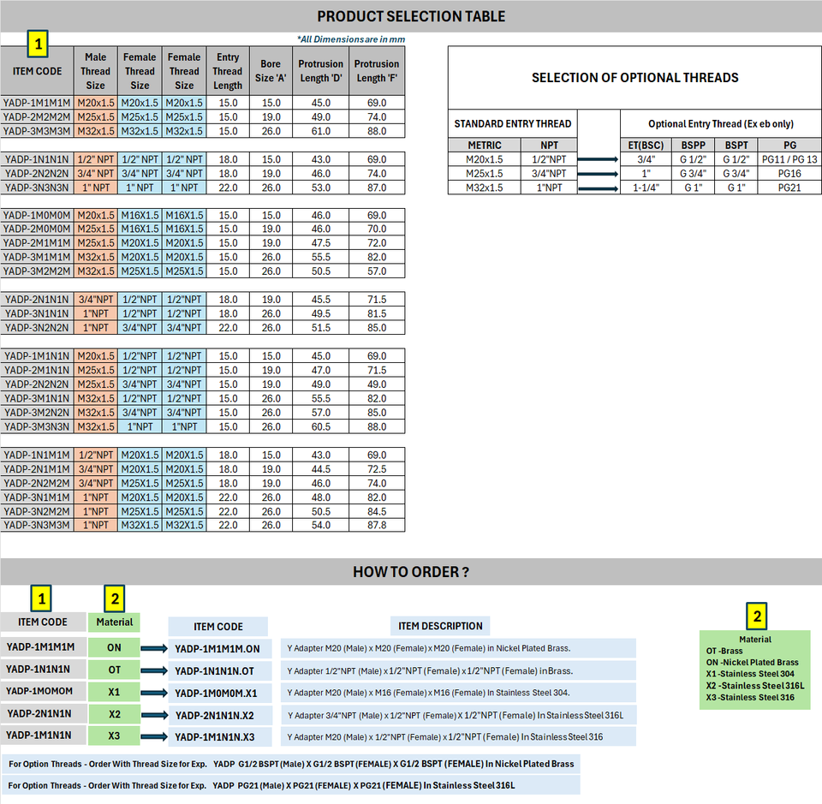The width and height of the screenshot is (822, 804).
Task: Click the HOW TO ORDER ? heading bar
Action: coord(411,572)
